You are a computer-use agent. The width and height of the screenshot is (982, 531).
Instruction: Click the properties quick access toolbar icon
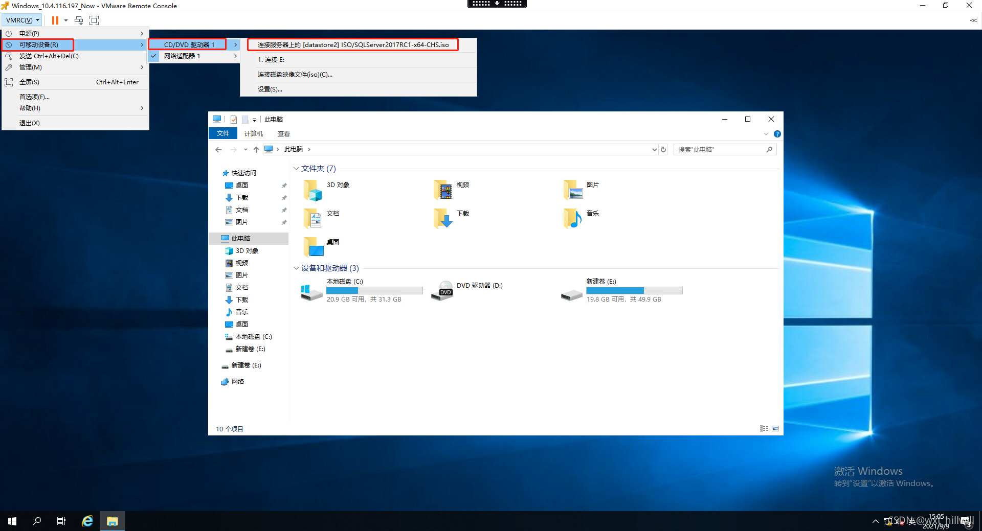[x=234, y=120]
